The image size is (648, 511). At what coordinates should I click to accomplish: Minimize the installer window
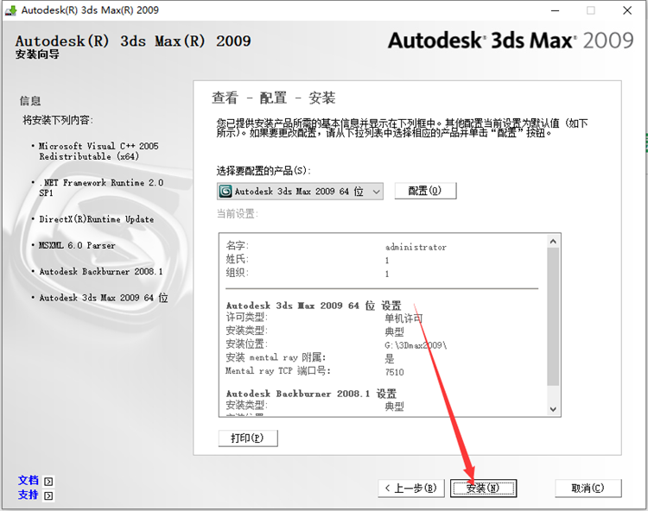(x=555, y=10)
